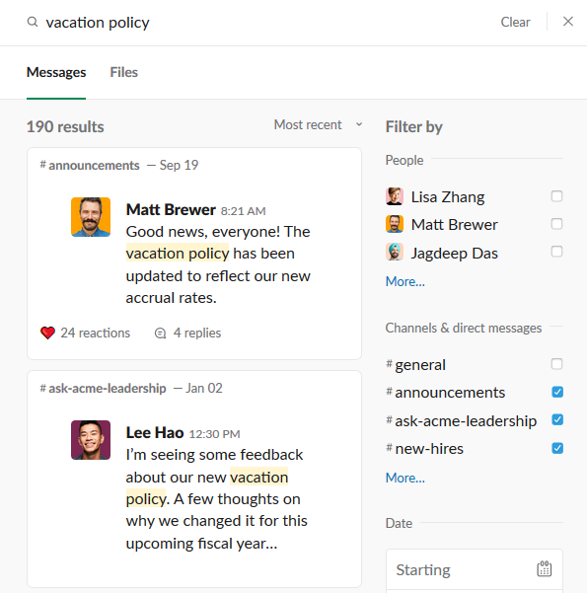The image size is (587, 593).
Task: Clear the search query
Action: [x=515, y=22]
